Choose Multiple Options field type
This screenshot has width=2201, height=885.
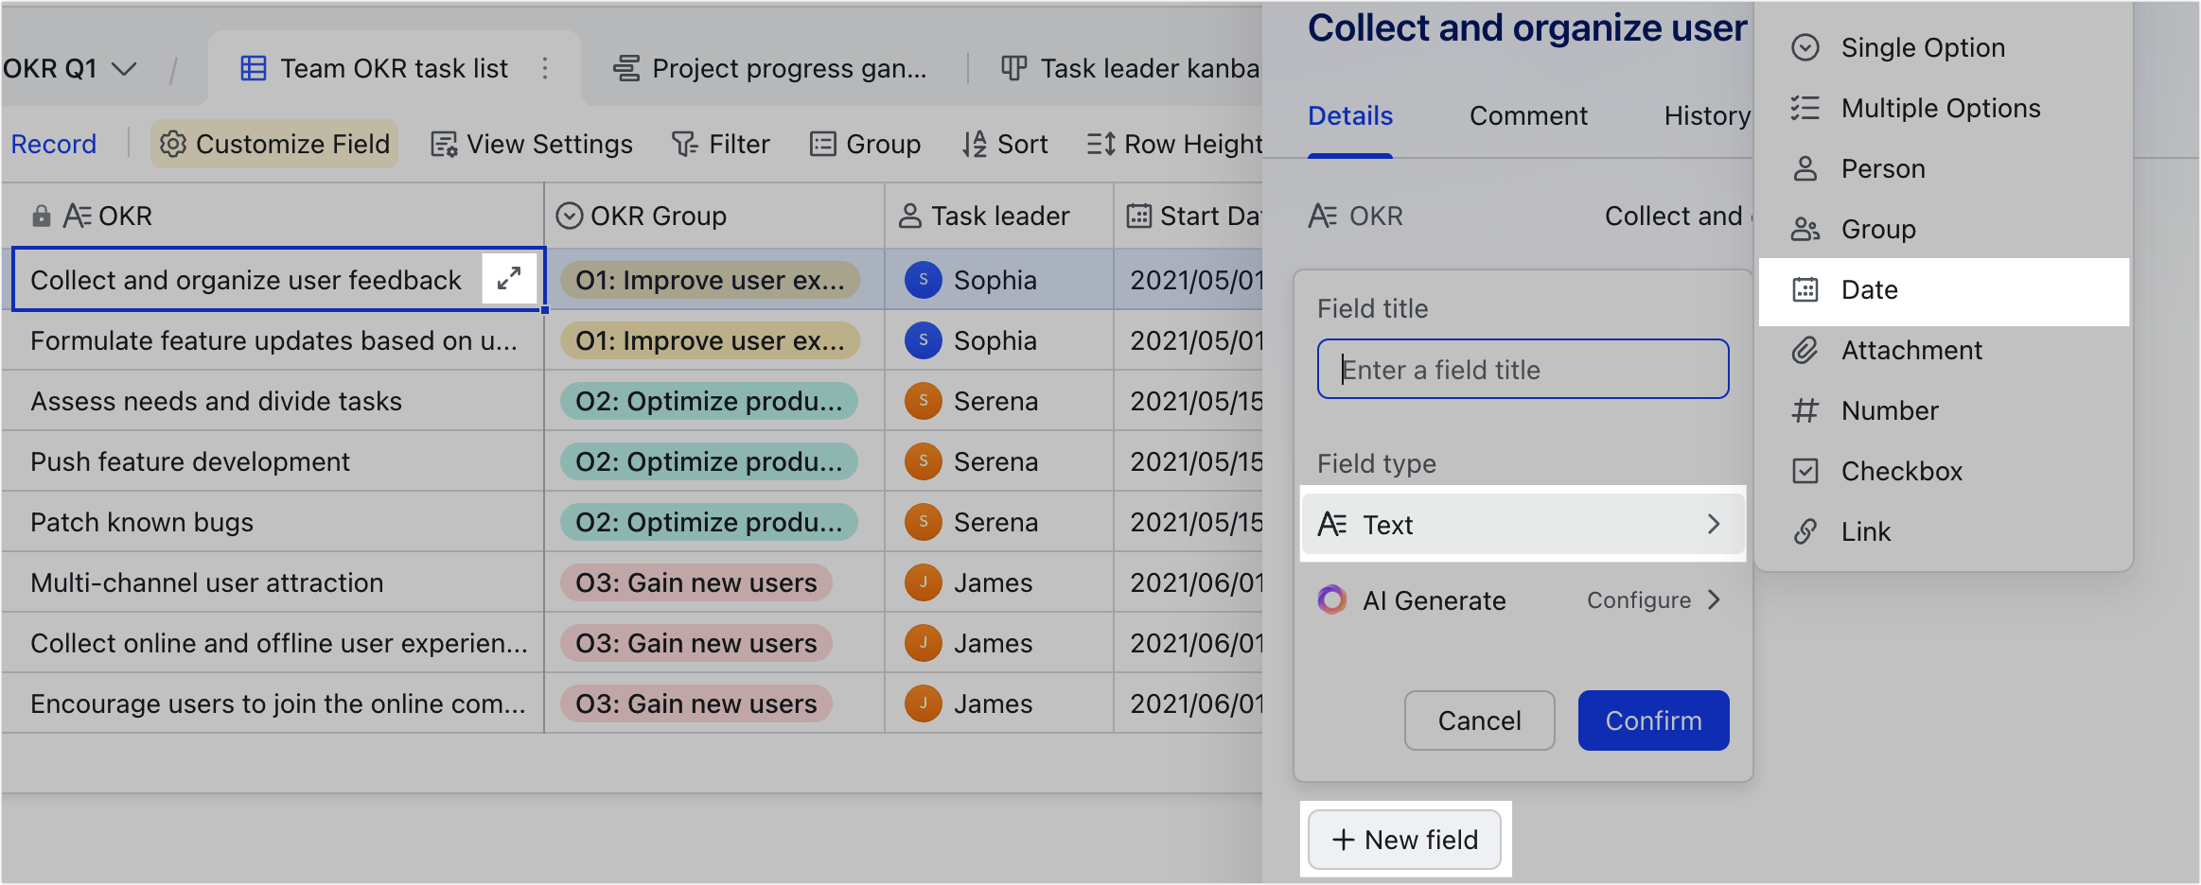tap(1944, 108)
